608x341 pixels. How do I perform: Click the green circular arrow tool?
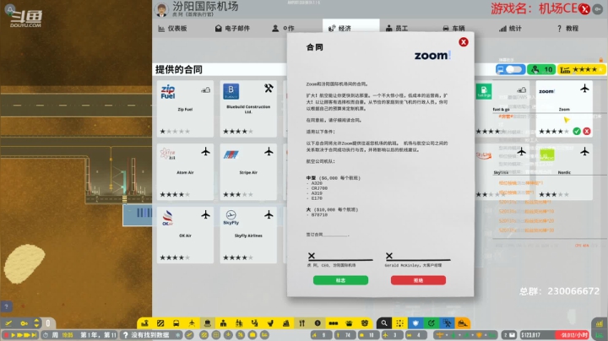[x=432, y=323]
